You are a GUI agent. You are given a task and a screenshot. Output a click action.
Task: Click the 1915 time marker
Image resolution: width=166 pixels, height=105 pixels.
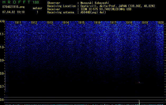(81, 23)
